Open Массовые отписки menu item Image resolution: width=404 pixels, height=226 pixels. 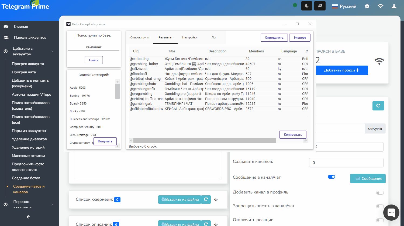pos(28,156)
